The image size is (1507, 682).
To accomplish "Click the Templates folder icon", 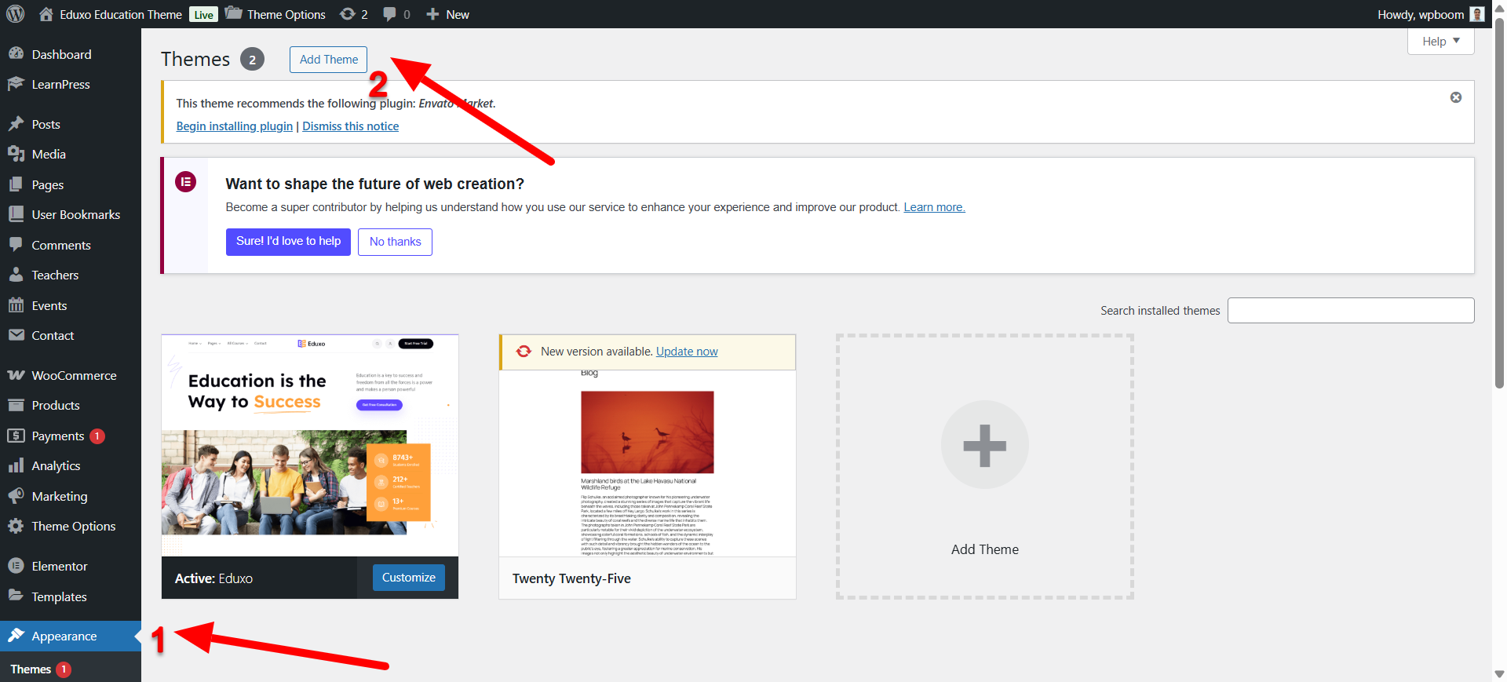I will point(16,596).
